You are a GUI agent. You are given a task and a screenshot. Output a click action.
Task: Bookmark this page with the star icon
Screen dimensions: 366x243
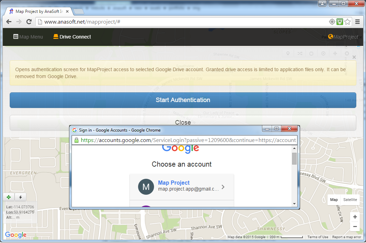coord(348,22)
